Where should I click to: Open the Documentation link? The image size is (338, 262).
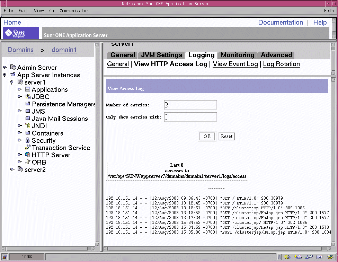click(x=281, y=23)
